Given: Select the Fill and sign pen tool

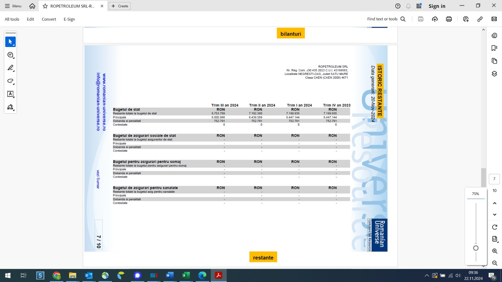Looking at the screenshot, I should [10, 107].
